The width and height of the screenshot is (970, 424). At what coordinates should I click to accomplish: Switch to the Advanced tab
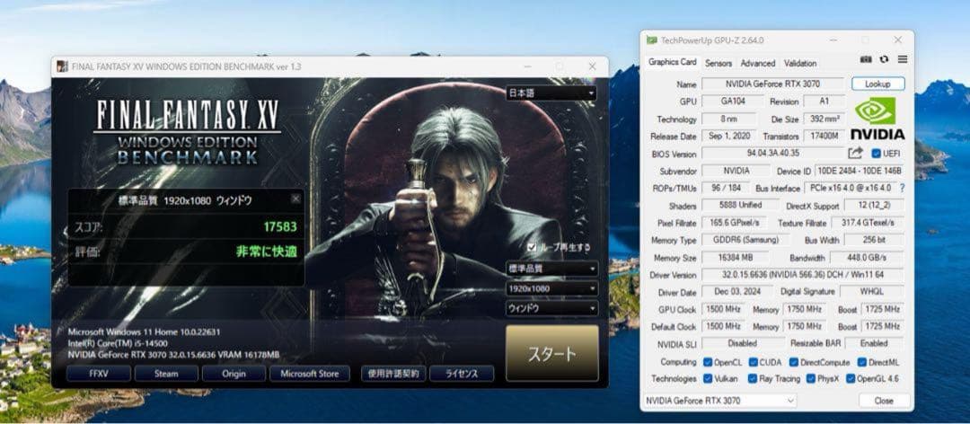[x=758, y=63]
